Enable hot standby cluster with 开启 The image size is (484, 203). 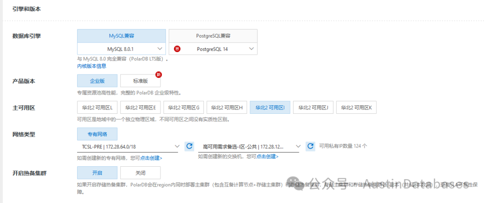coord(97,173)
